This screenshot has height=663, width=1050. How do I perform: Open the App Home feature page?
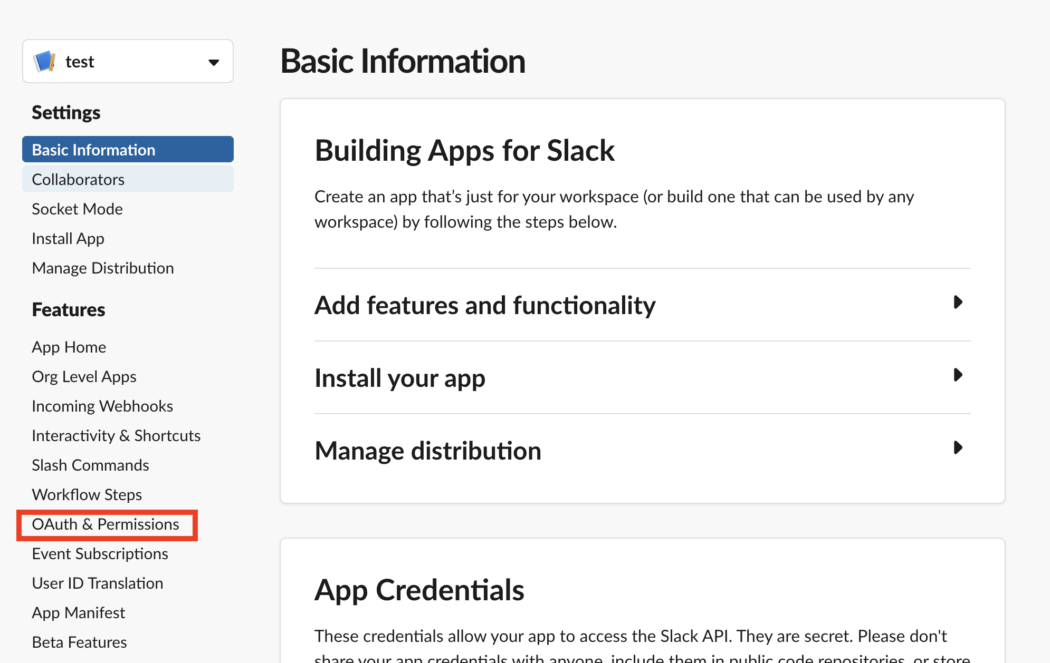[x=69, y=347]
